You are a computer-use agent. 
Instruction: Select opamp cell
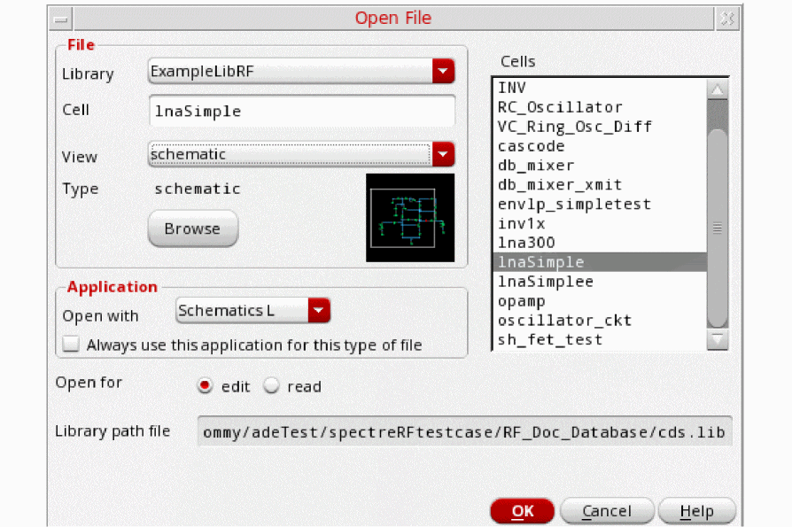pos(600,301)
